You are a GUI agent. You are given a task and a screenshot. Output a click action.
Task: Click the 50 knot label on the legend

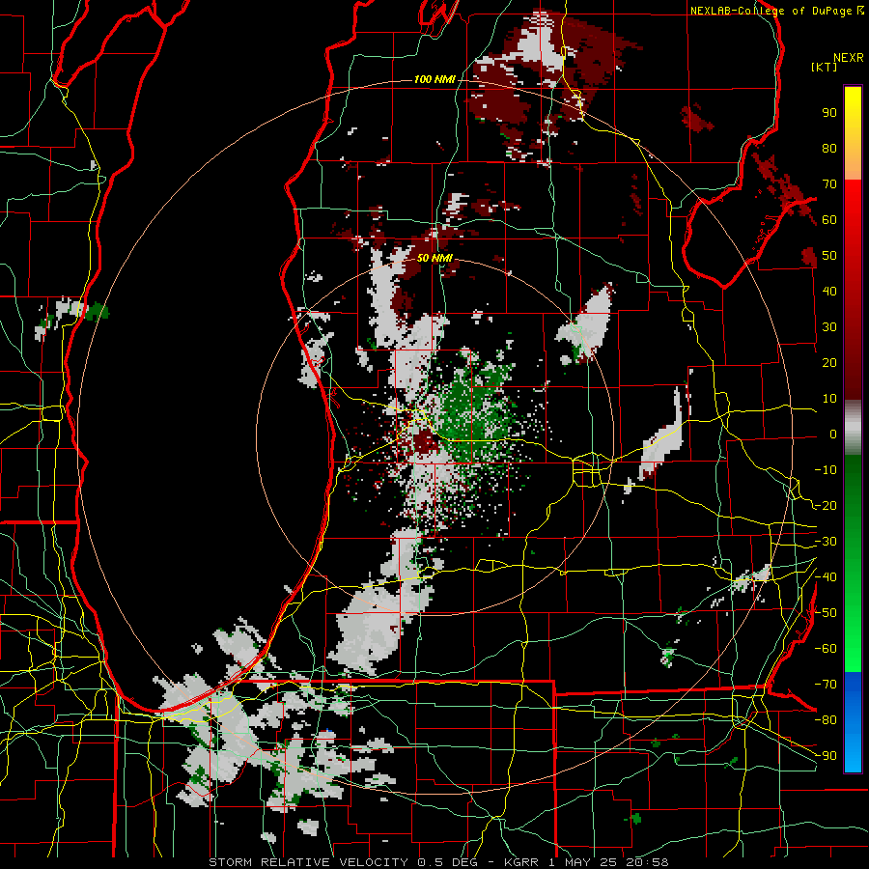pos(829,256)
